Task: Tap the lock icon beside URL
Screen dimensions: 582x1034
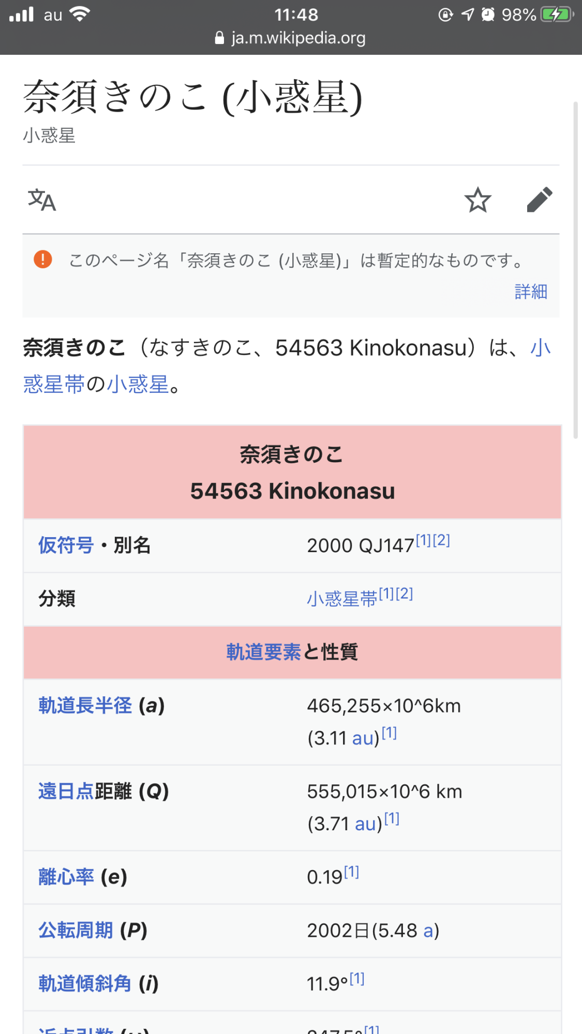Action: 219,38
